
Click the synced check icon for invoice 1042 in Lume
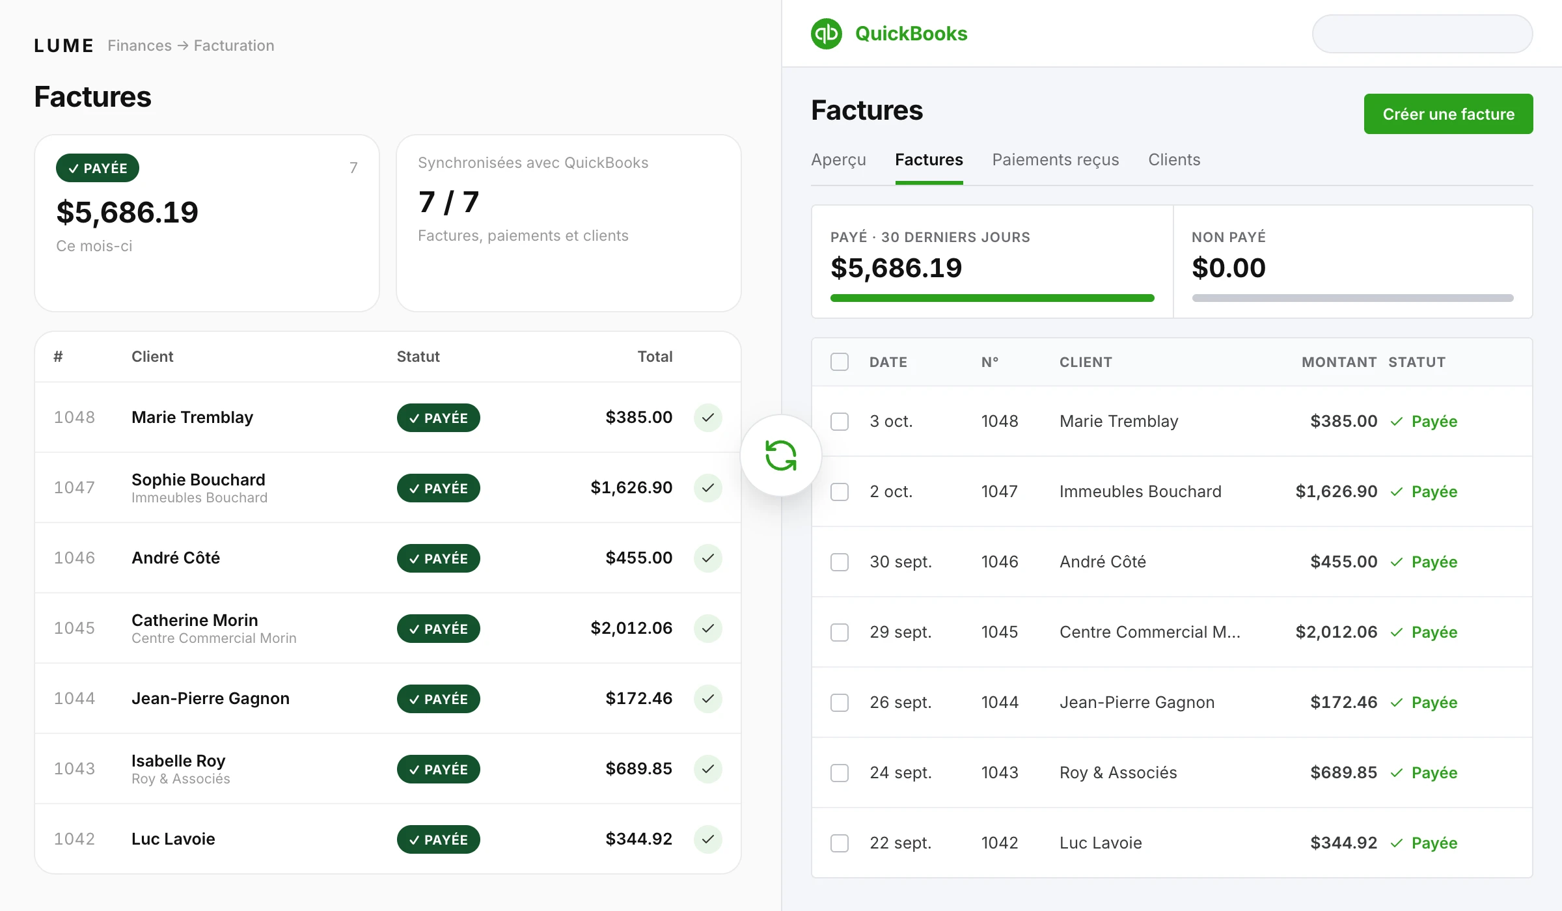point(708,839)
